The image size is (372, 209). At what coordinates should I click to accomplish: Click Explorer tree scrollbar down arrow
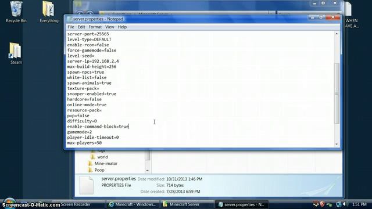pyautogui.click(x=147, y=170)
